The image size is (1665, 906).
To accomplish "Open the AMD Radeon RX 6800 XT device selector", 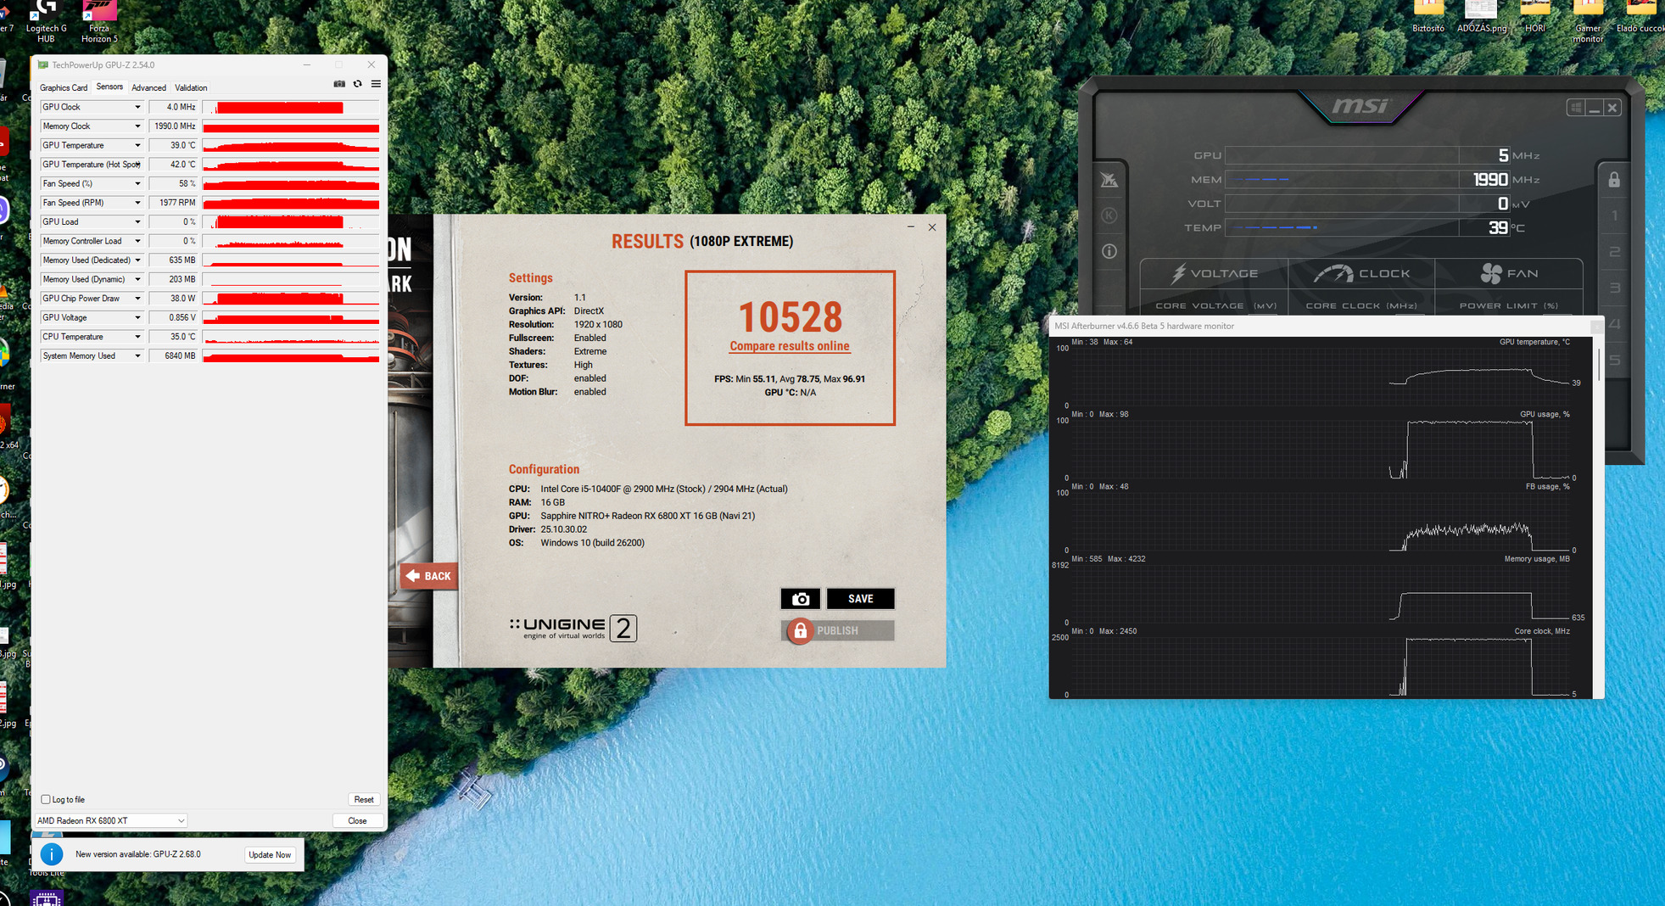I will coord(110,820).
